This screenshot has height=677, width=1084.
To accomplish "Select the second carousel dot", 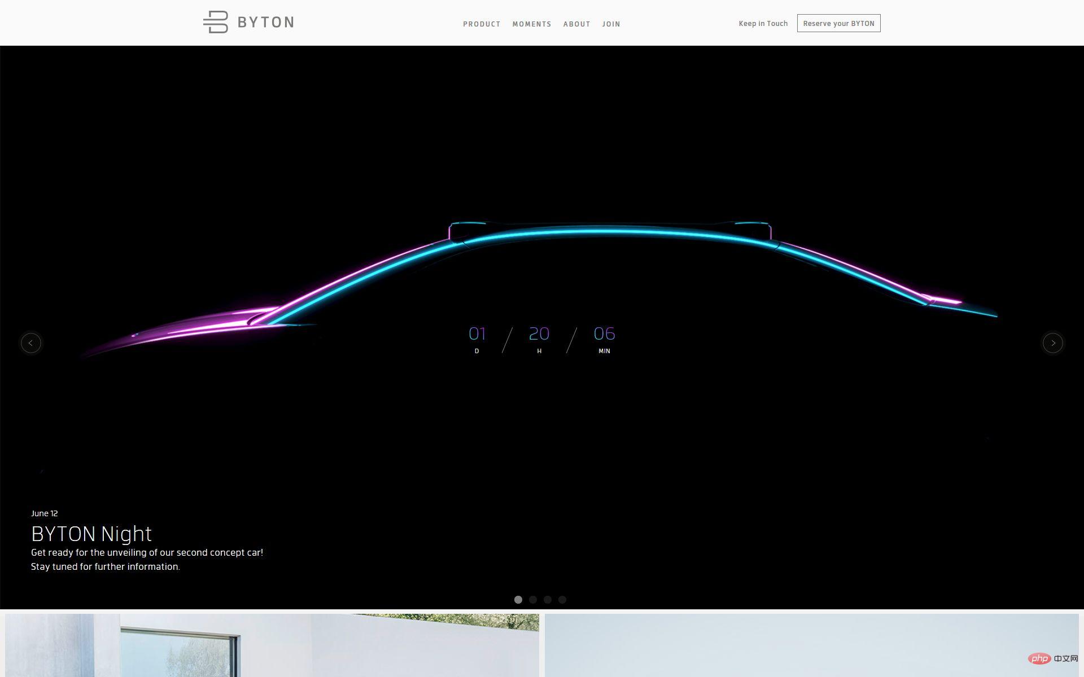I will coord(533,600).
